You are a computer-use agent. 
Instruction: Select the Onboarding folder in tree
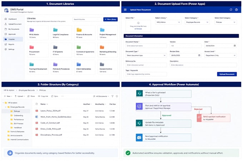click(17, 116)
